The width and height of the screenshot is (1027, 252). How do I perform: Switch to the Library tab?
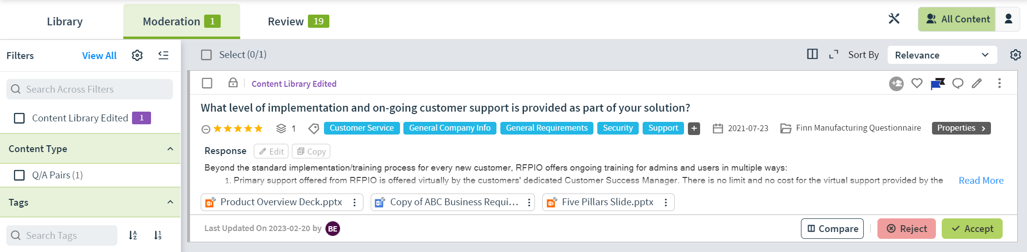65,21
